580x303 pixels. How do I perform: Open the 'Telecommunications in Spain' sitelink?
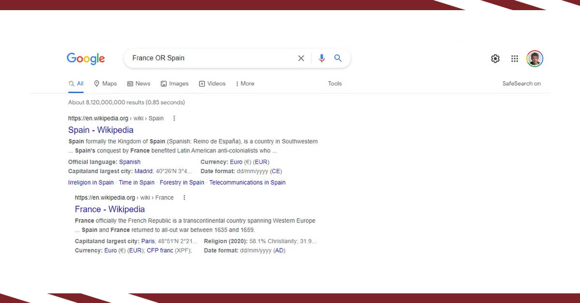(247, 182)
